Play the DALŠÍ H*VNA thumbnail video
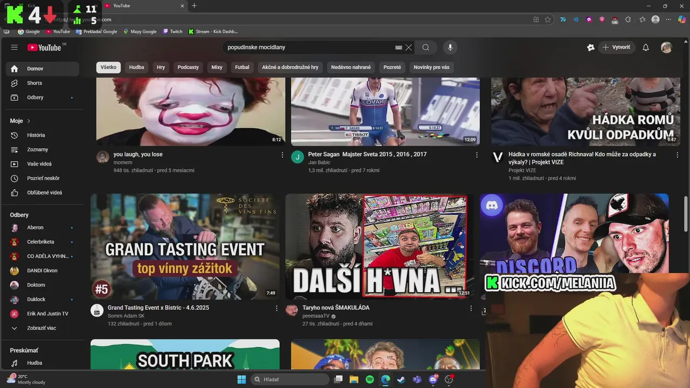Viewport: 690px width, 388px height. [379, 246]
